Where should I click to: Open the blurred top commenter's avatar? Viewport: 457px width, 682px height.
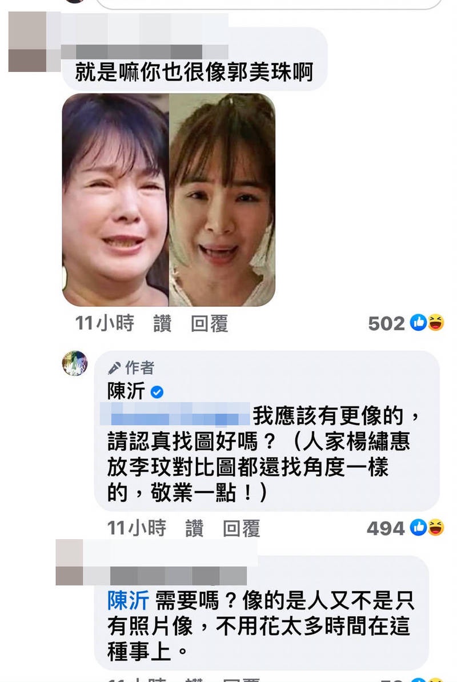27,42
